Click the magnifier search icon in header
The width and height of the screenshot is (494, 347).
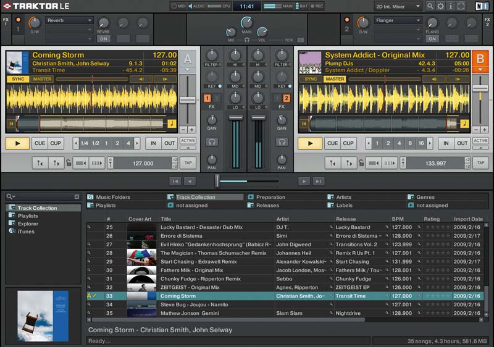coord(430,6)
